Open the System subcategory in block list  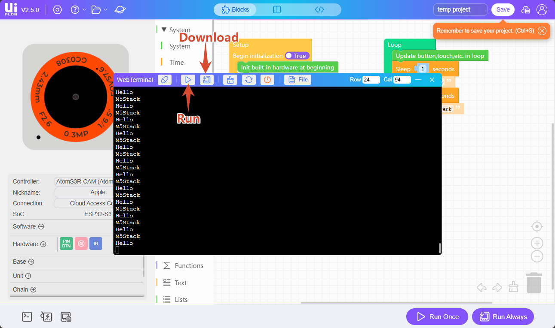[180, 46]
